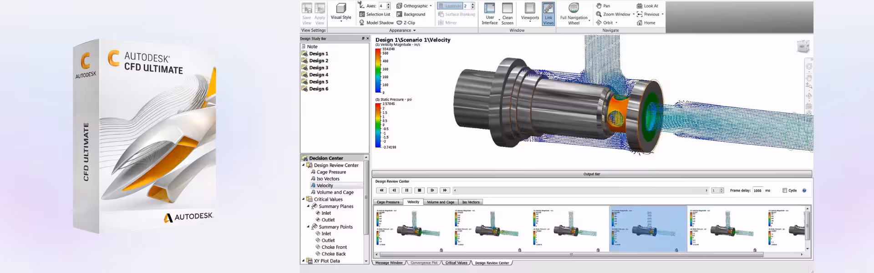874x273 pixels.
Task: Collapse the Summary Points tree node
Action: [x=308, y=227]
